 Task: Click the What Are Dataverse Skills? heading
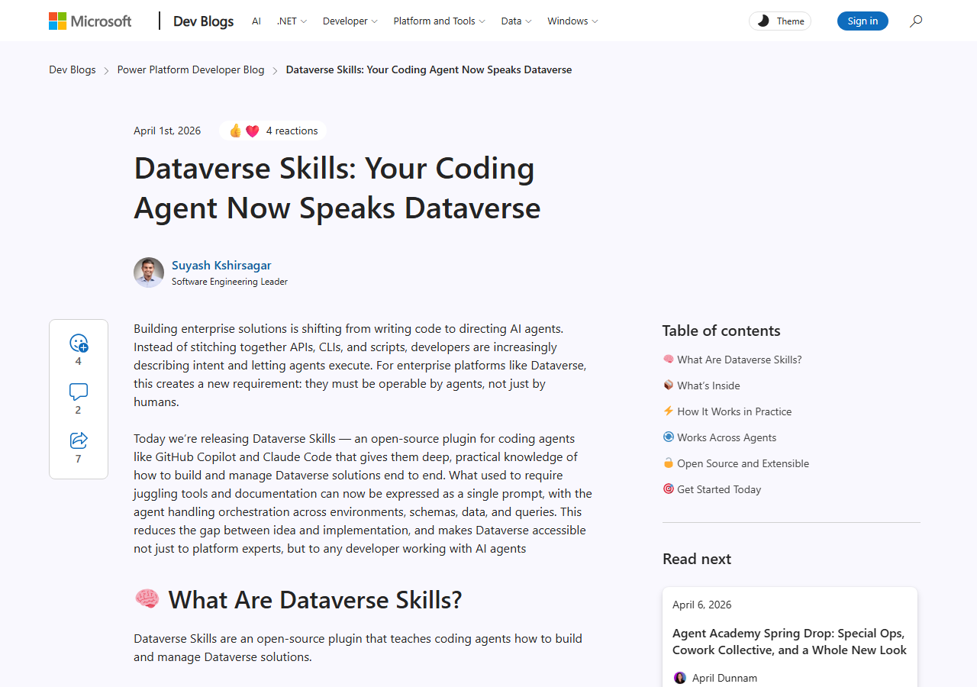point(315,600)
